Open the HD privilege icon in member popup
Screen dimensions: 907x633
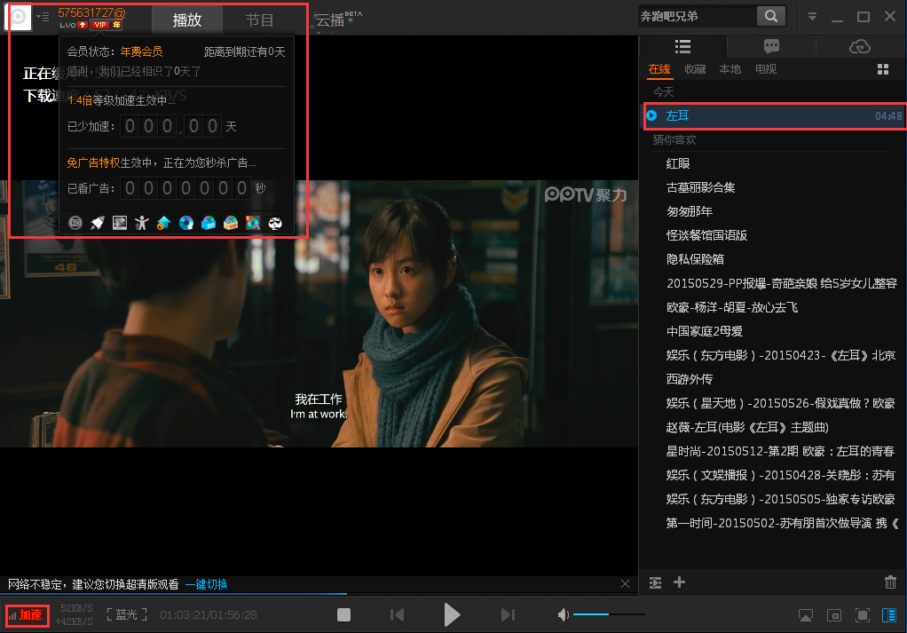[75, 223]
